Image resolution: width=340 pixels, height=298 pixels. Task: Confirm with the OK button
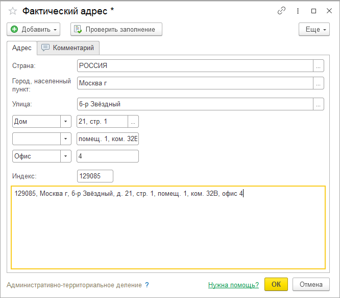tap(276, 284)
